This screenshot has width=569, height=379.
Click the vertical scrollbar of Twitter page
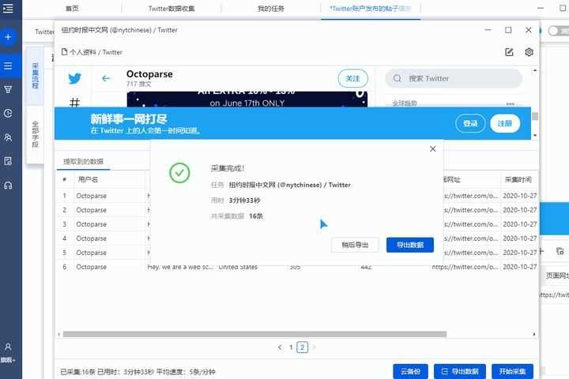[x=535, y=116]
